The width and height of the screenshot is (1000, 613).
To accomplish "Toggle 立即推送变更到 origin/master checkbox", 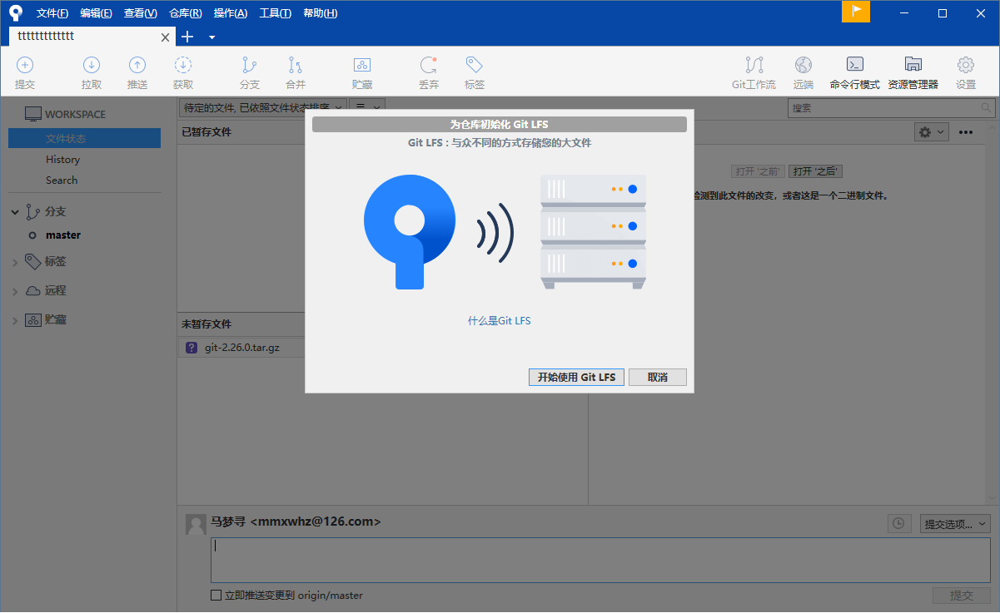I will pos(216,596).
